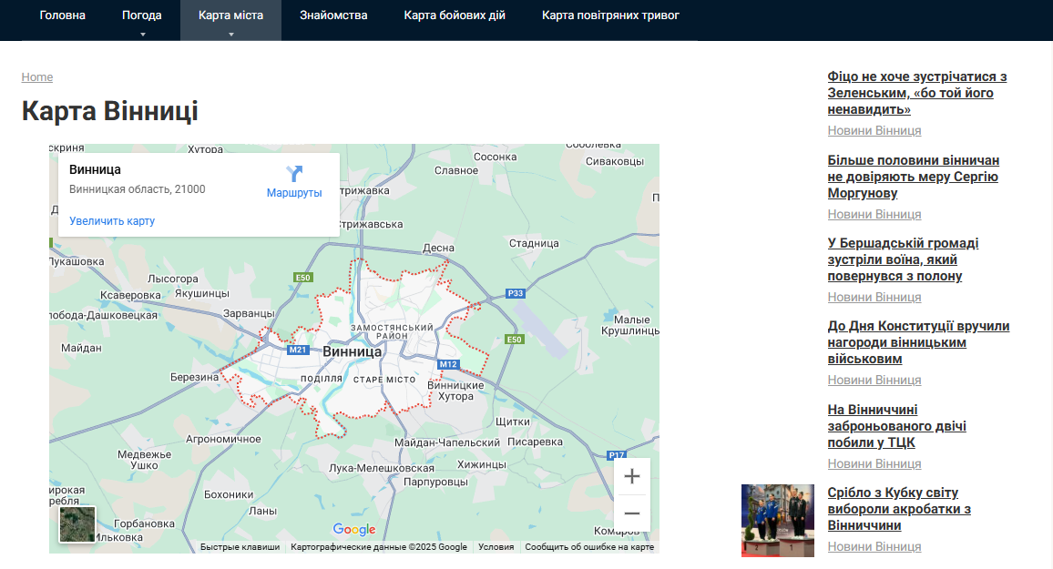Switch to satellite view thumbnail
This screenshot has height=569, width=1053.
[77, 524]
